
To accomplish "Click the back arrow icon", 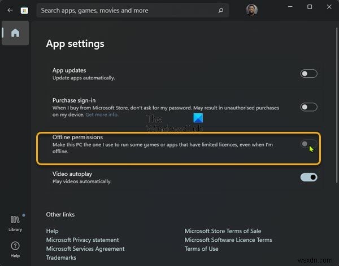I will point(10,10).
